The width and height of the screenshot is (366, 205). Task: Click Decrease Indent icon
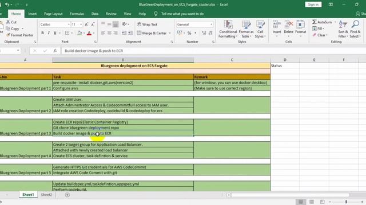[x=124, y=33]
